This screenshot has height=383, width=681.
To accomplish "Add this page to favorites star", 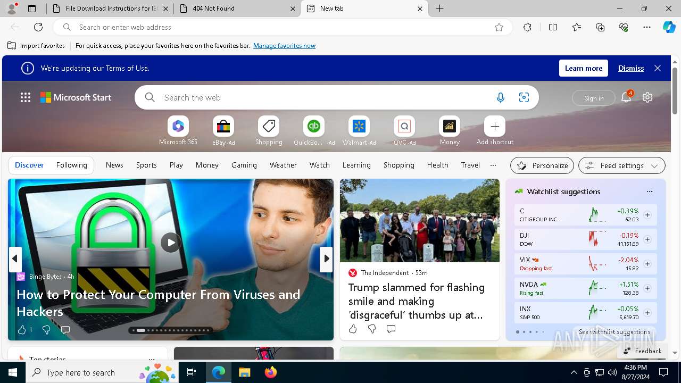I will pos(499,27).
